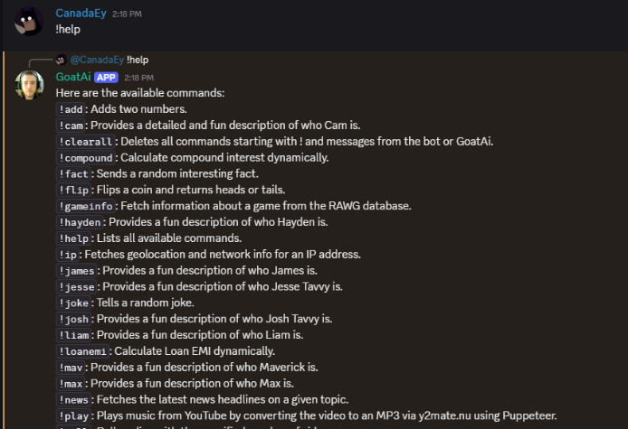Viewport: 628px width, 429px height.
Task: Click the !loanemi command code tag
Action: coord(83,351)
